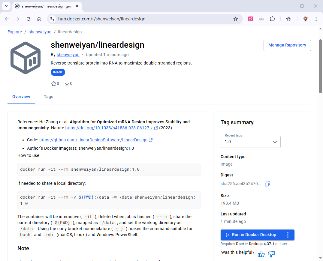This screenshot has width=323, height=261.
Task: Bookmark this page with star icon
Action: 236,19
